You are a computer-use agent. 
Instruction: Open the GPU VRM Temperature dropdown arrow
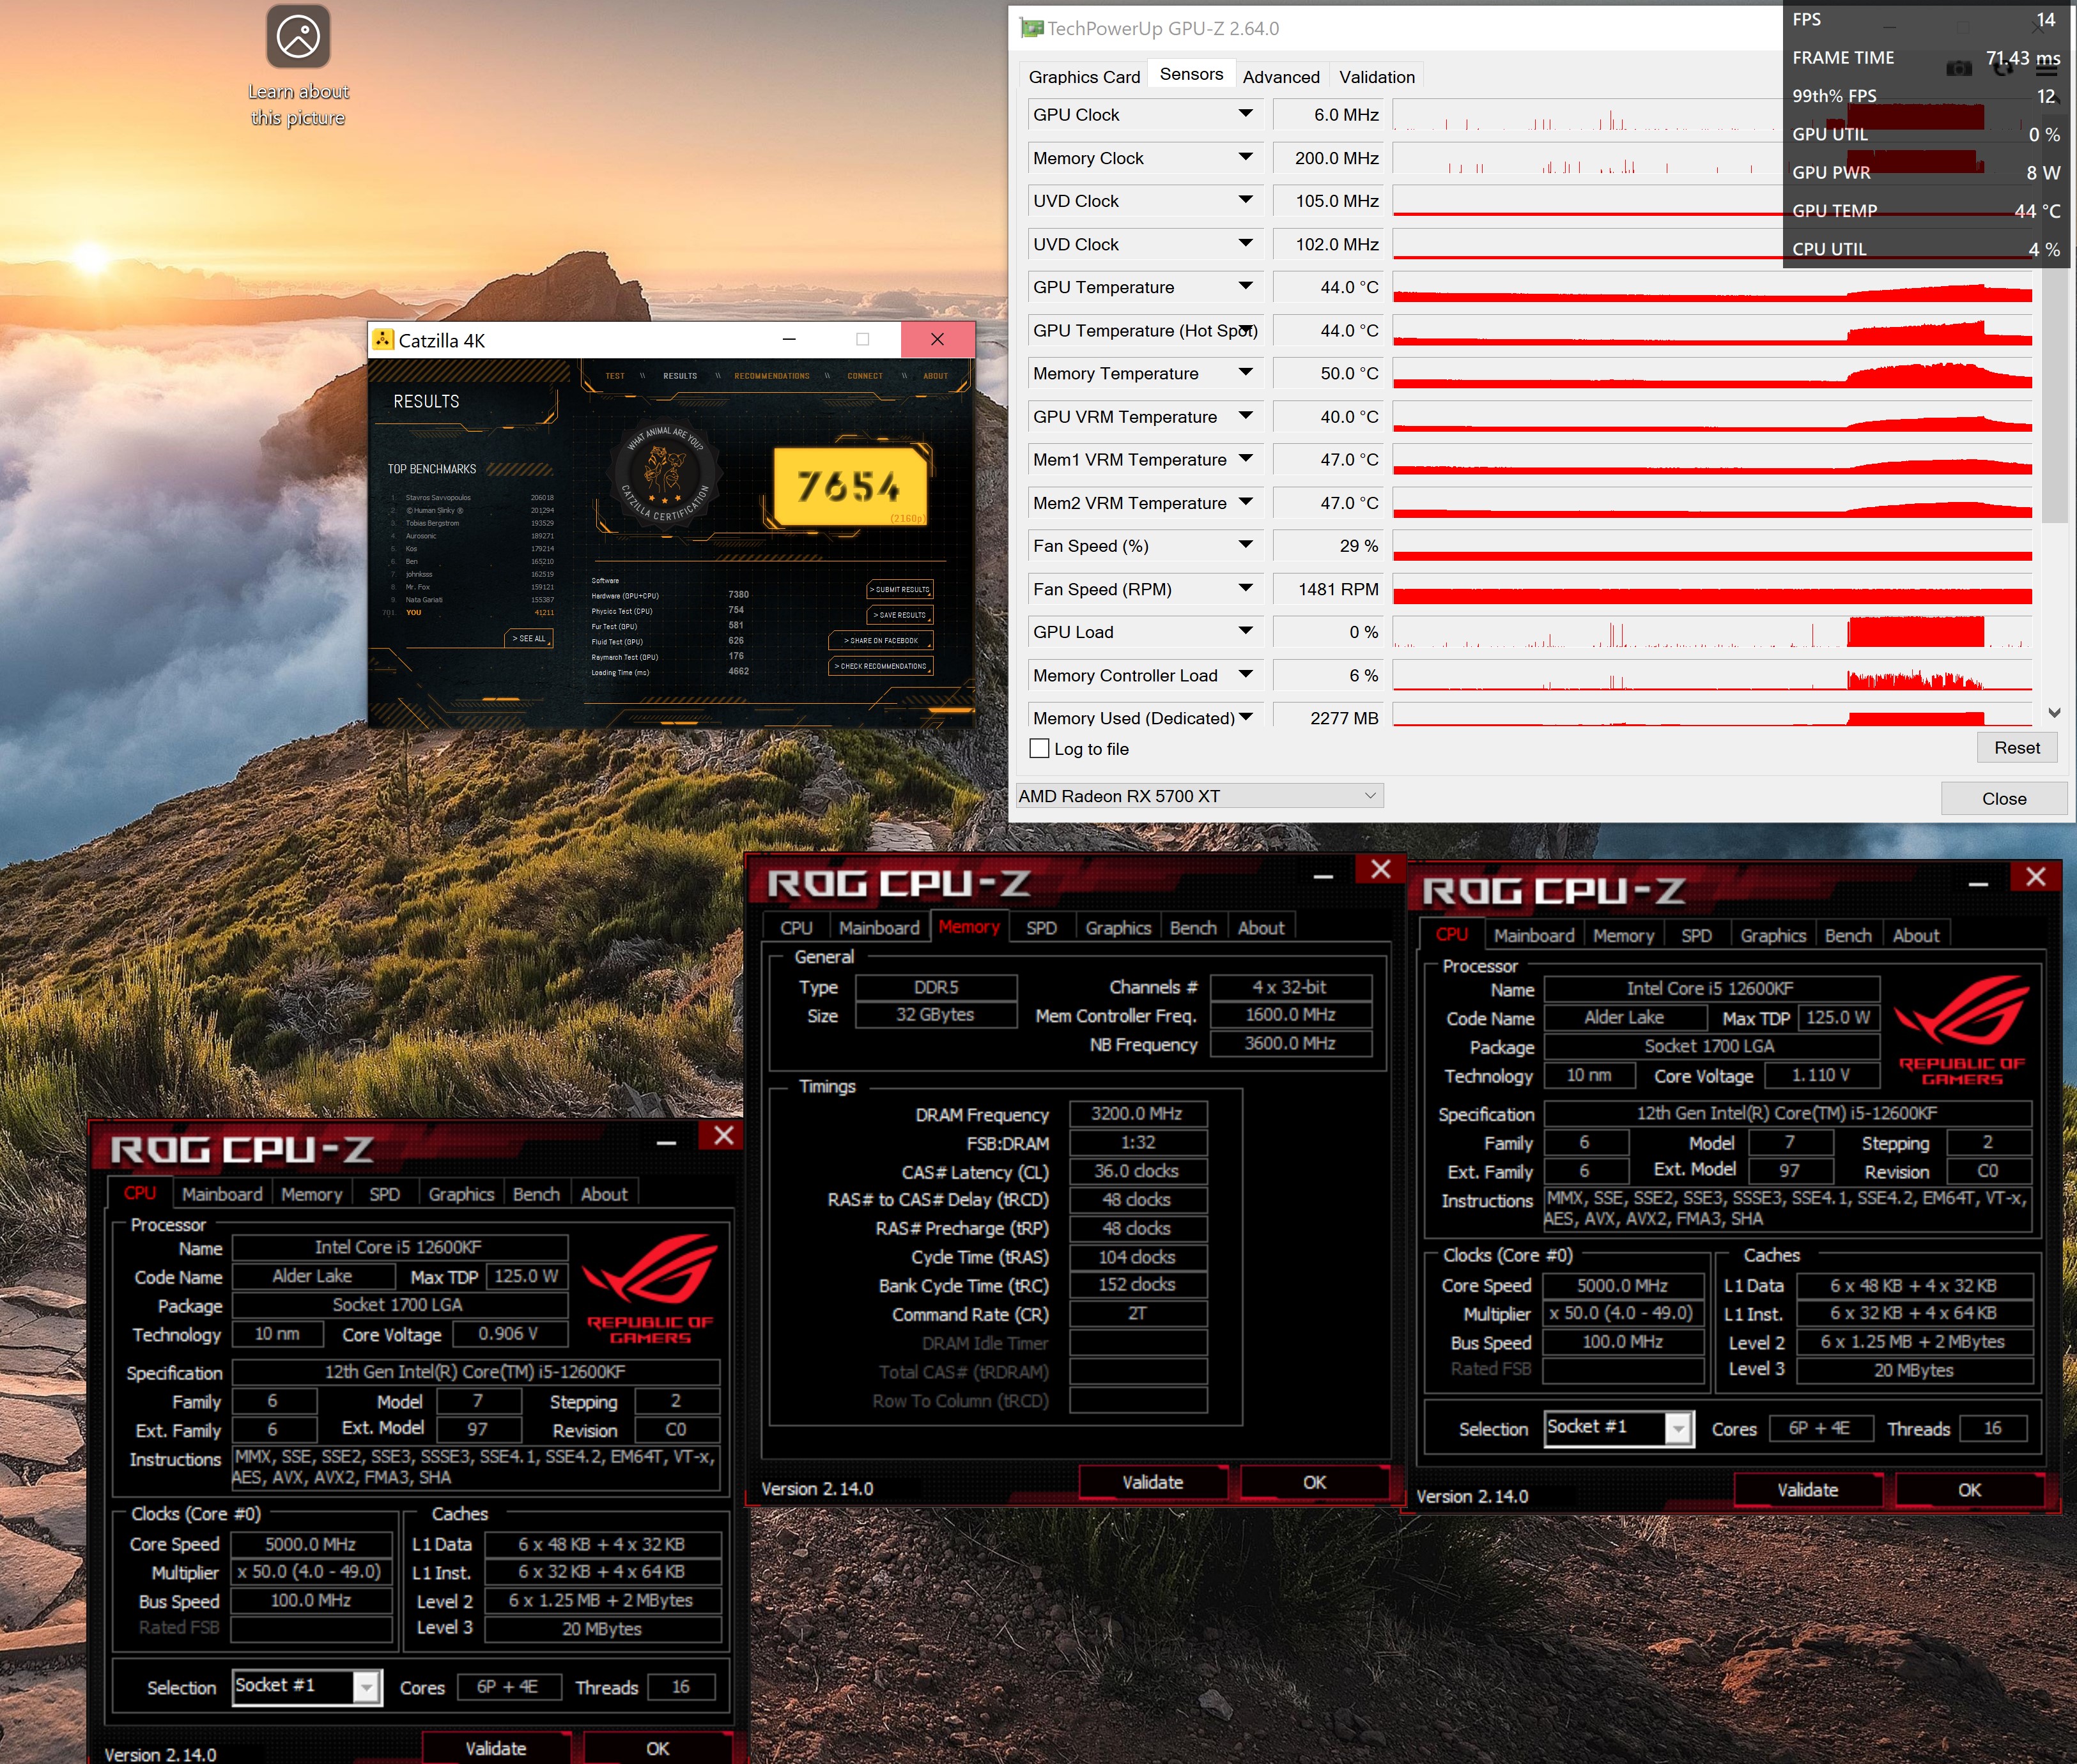pos(1246,415)
